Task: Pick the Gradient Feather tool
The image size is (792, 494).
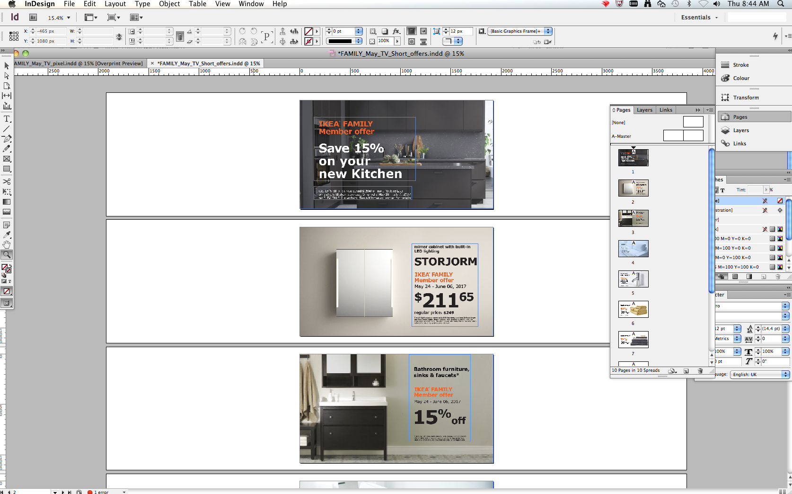Action: (7, 212)
